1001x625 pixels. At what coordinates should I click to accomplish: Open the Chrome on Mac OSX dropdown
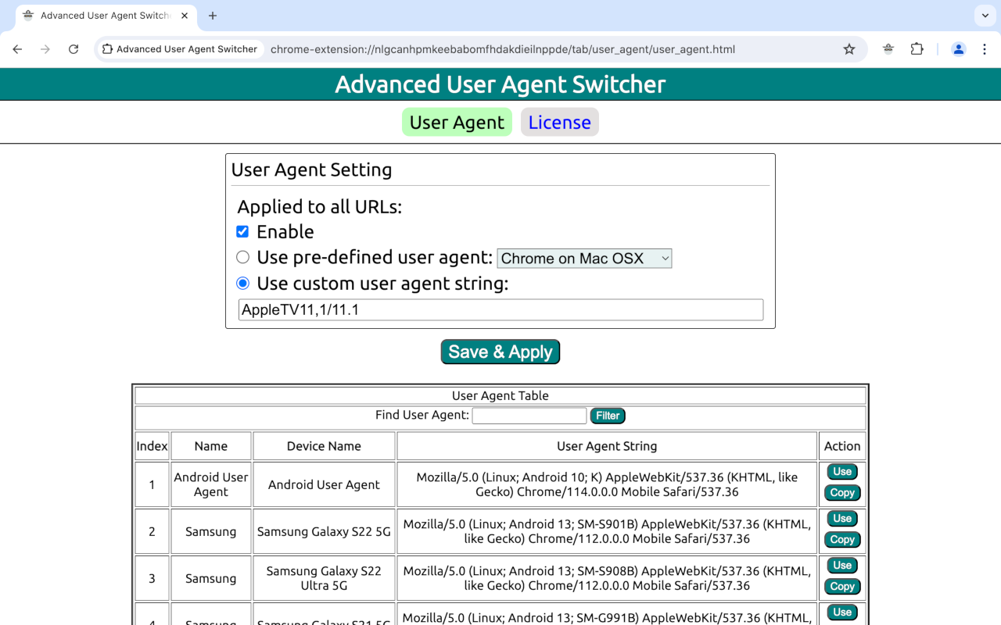584,258
